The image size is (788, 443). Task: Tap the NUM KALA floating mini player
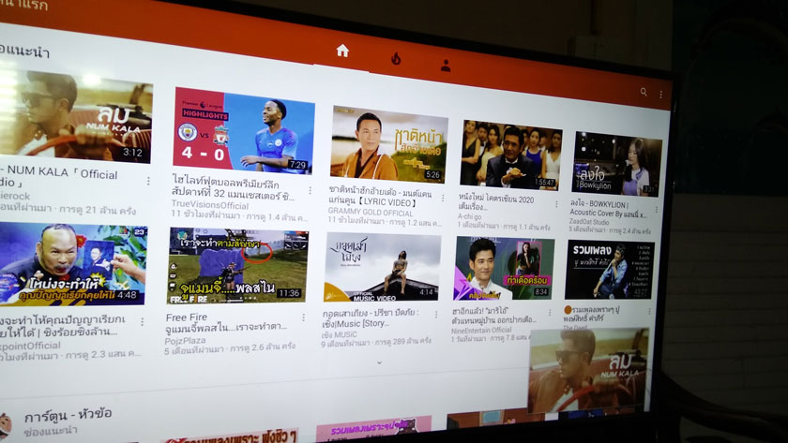pos(587,370)
